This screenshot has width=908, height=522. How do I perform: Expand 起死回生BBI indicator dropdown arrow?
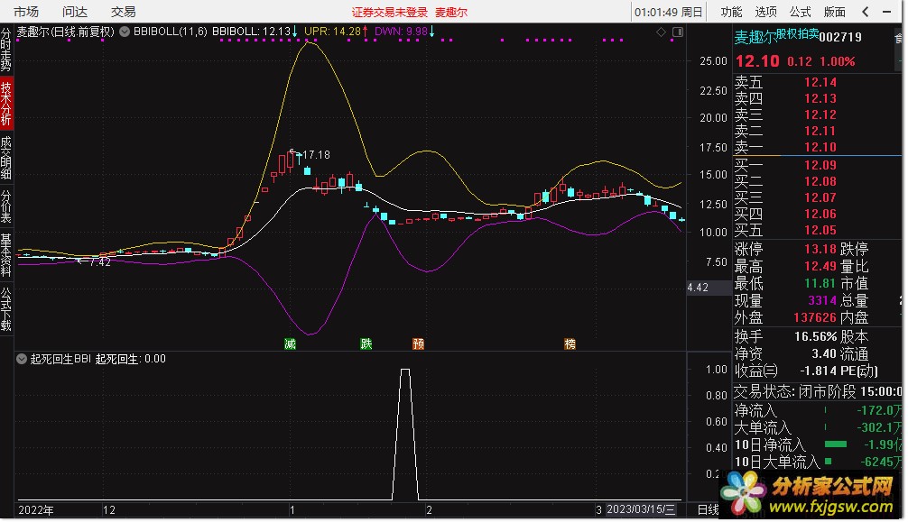pyautogui.click(x=22, y=359)
